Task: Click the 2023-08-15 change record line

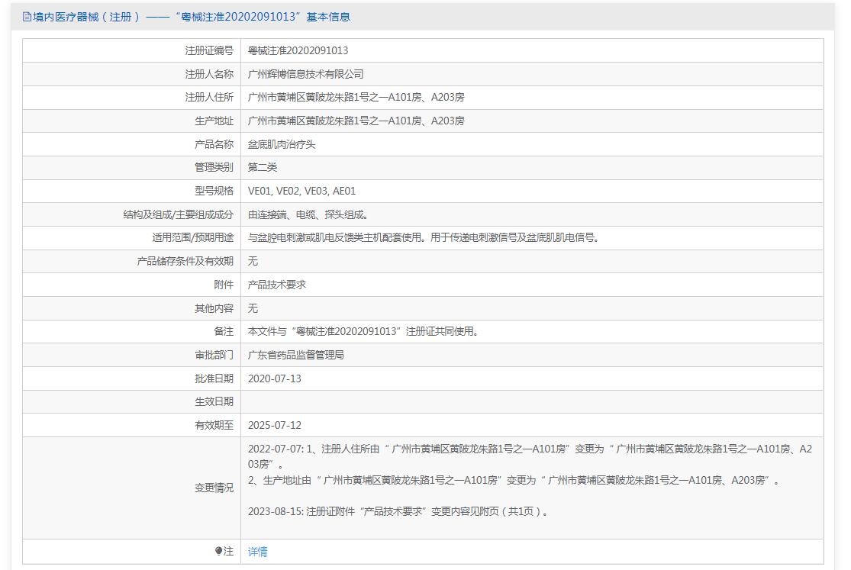Action: (x=398, y=511)
